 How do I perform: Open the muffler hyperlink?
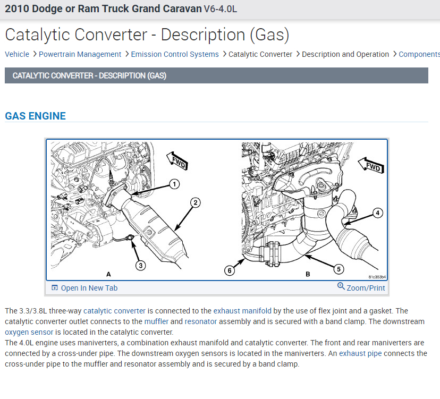156,321
